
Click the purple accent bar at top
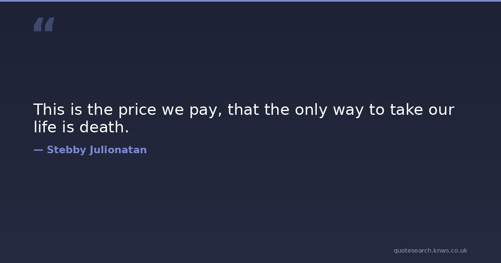[250, 1]
